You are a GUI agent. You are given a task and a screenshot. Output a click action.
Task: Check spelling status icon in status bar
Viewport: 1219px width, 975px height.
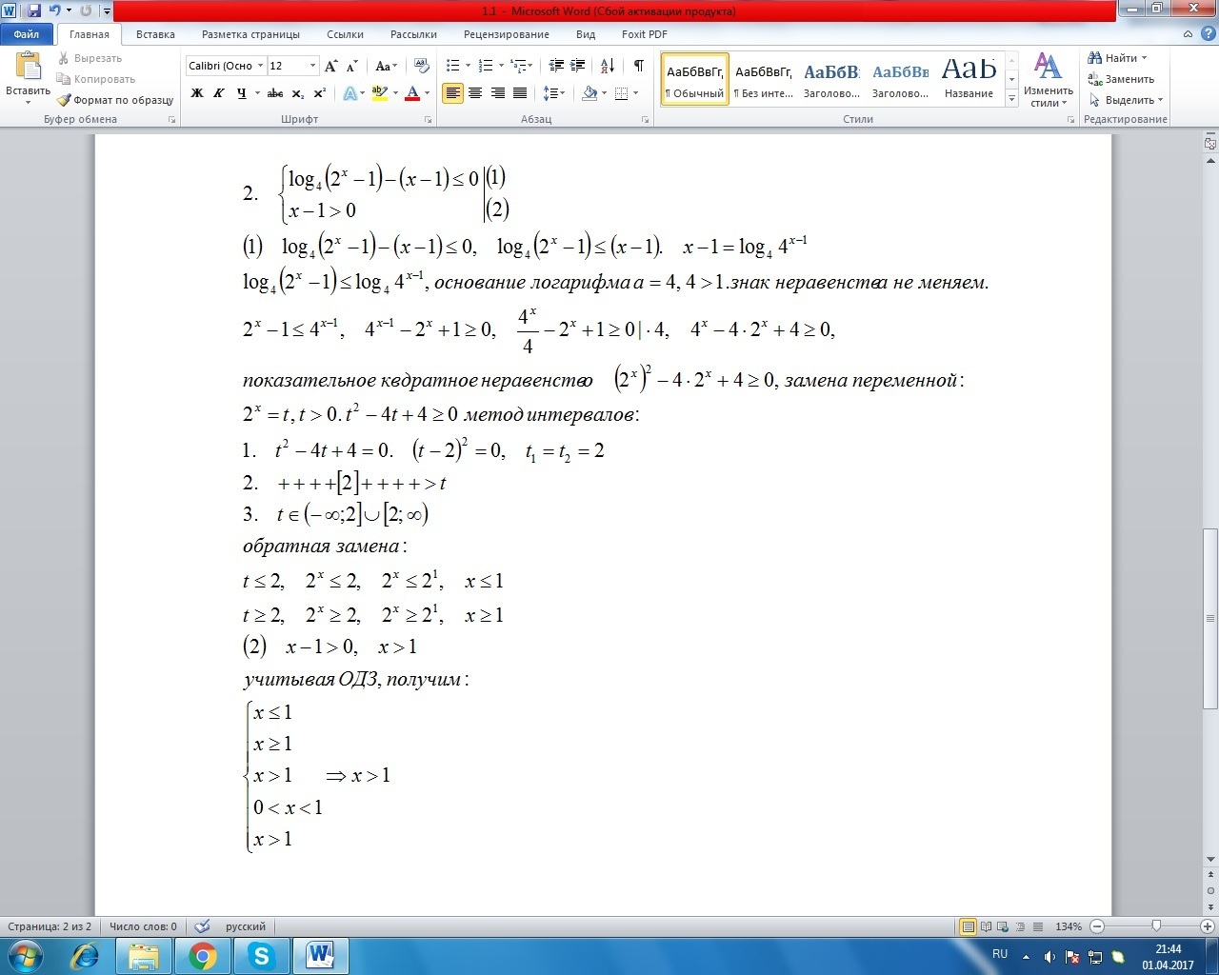pos(202,926)
